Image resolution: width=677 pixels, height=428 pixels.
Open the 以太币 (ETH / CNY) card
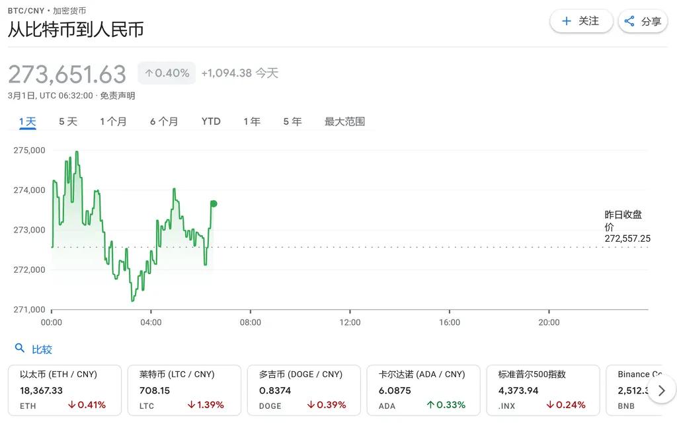point(64,390)
